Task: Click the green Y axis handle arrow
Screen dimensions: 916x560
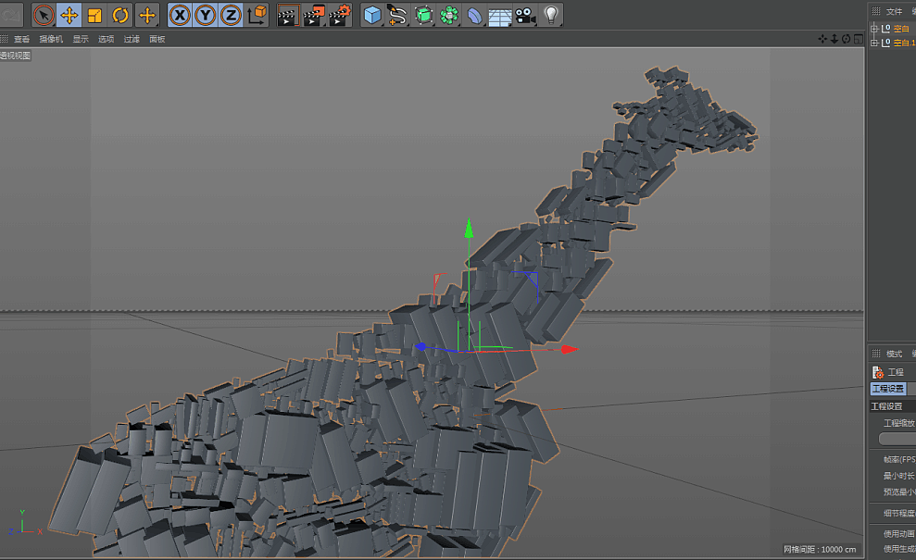Action: (x=469, y=229)
